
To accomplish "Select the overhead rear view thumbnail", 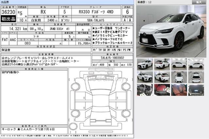I will pyautogui.click(x=196, y=77).
